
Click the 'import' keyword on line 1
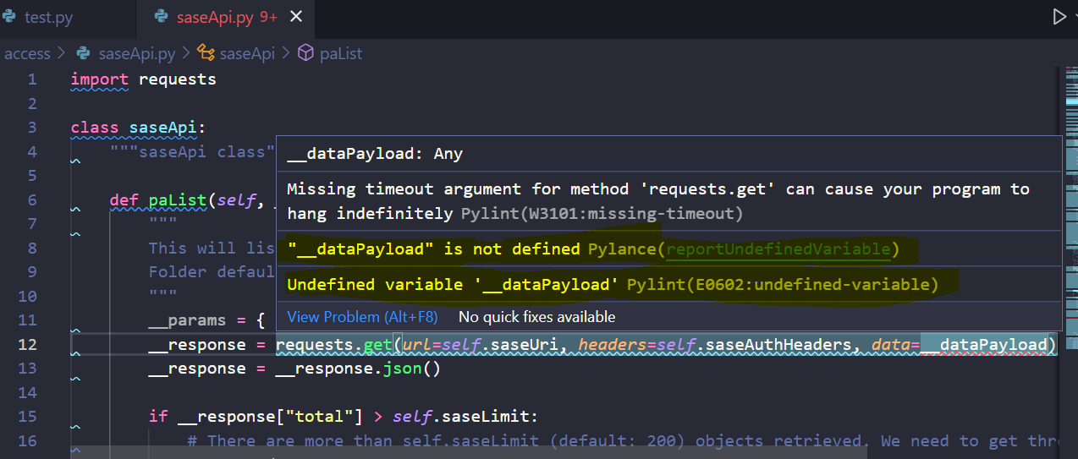coord(100,79)
